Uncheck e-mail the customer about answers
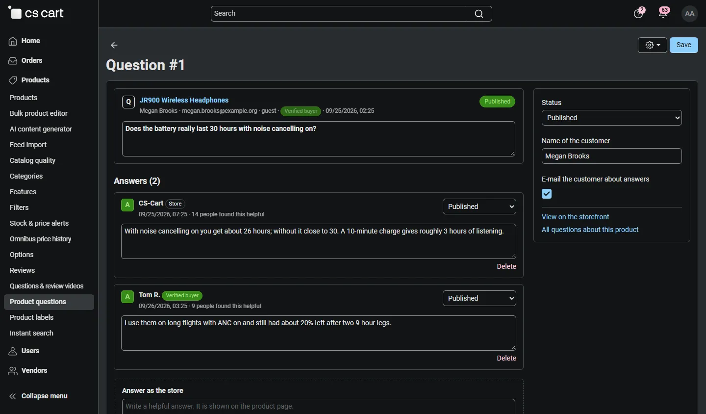The height and width of the screenshot is (414, 706). click(547, 194)
